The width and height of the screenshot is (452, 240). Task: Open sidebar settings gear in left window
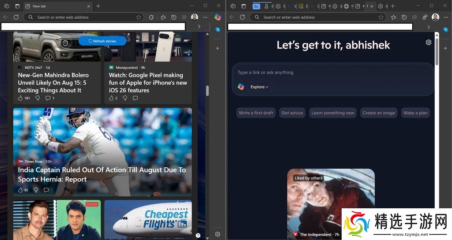[x=217, y=234]
